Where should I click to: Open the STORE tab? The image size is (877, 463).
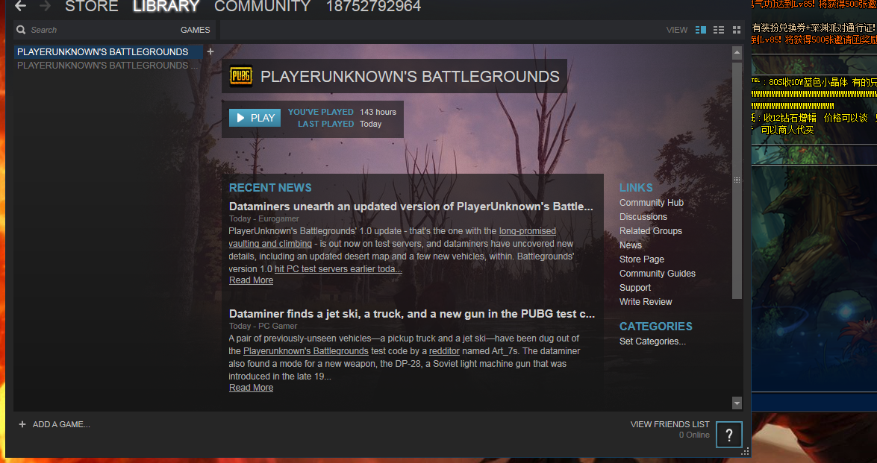pyautogui.click(x=92, y=6)
